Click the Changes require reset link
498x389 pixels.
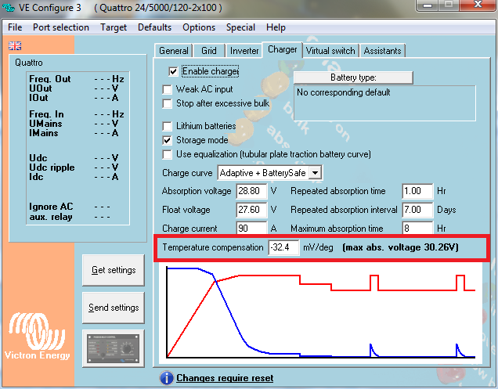click(x=225, y=378)
